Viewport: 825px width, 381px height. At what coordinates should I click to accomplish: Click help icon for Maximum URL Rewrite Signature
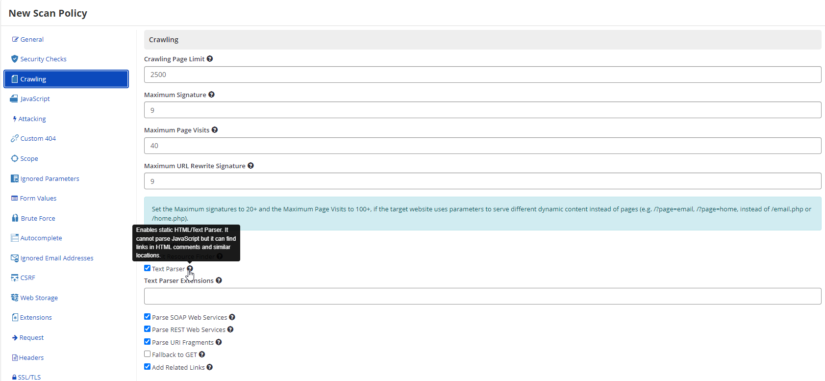(x=250, y=166)
